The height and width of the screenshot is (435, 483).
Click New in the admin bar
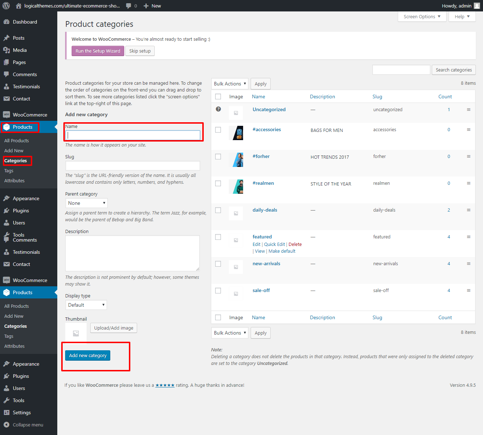click(156, 6)
